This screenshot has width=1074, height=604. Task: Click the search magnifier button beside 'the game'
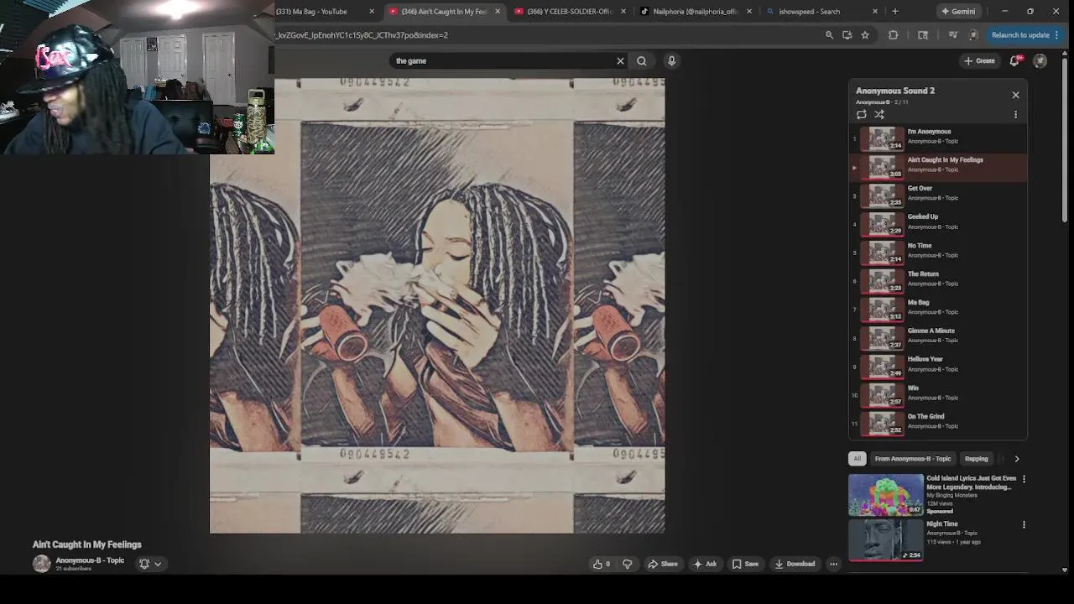pyautogui.click(x=641, y=60)
